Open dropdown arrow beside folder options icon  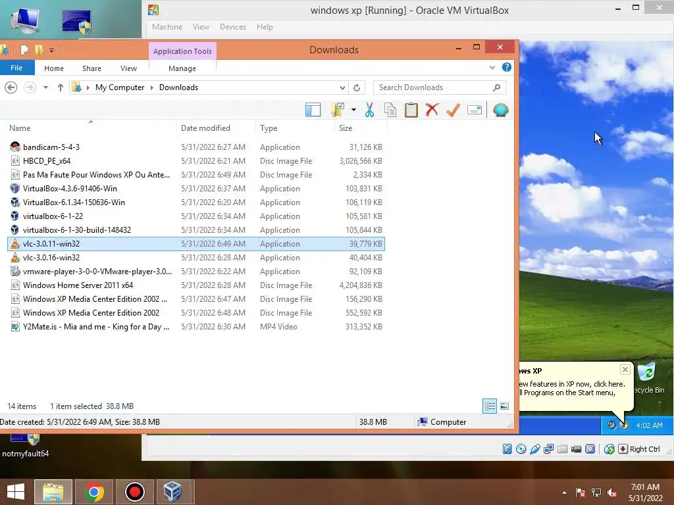[x=353, y=110]
